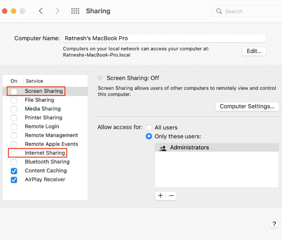
Task: Open Computer Settings...
Action: [247, 106]
